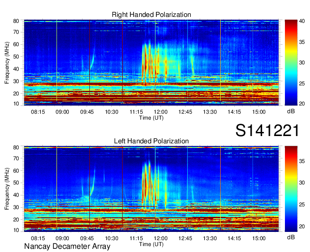Click the Frequency (MHz) axis label of the Right Handed plot
This screenshot has width=310, height=252.
coord(7,63)
